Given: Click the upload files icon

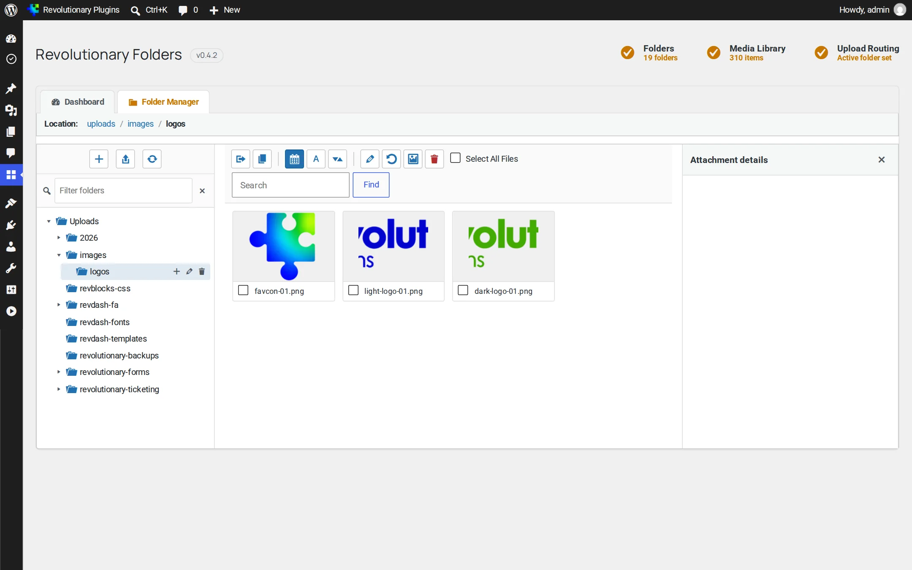Looking at the screenshot, I should (x=125, y=159).
